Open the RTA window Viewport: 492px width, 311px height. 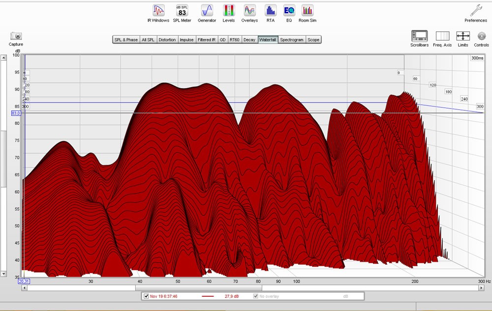coord(271,13)
